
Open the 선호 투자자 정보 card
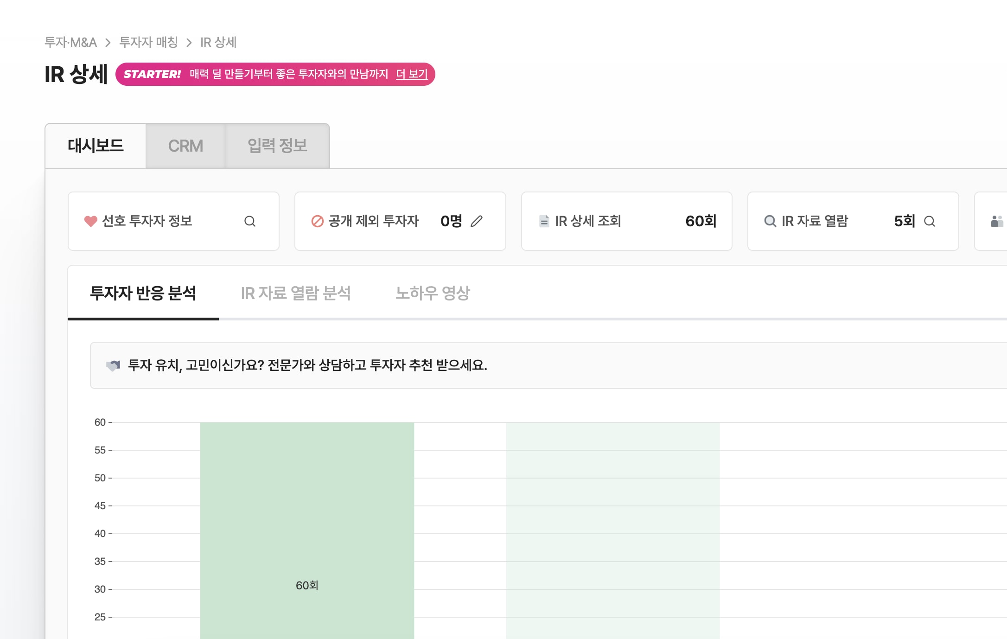(x=173, y=221)
